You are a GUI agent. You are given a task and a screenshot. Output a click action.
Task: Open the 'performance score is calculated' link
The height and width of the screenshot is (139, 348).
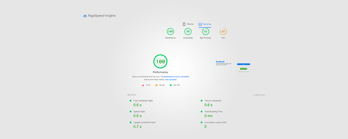click(x=176, y=77)
